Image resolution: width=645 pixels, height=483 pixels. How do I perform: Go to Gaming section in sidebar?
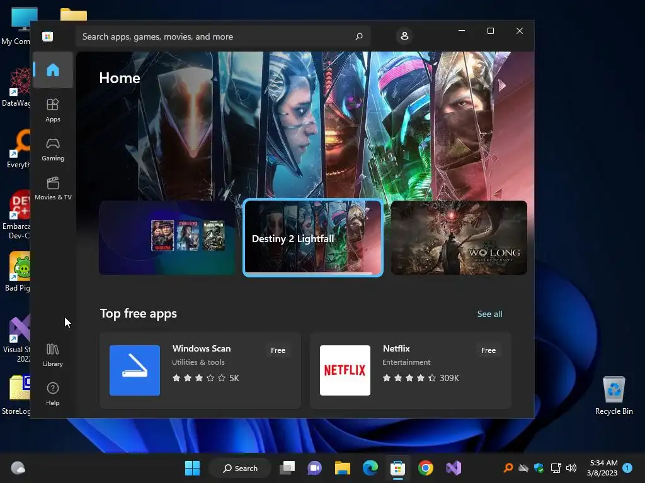point(53,150)
